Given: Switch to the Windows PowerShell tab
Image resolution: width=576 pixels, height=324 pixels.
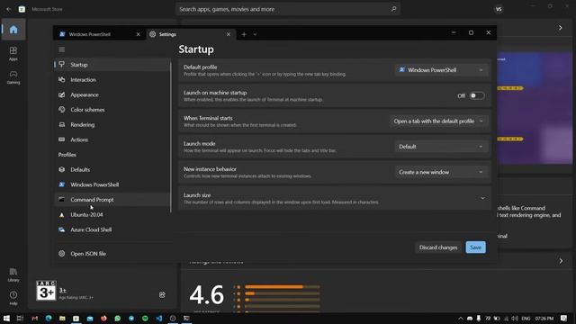Looking at the screenshot, I should click(99, 34).
